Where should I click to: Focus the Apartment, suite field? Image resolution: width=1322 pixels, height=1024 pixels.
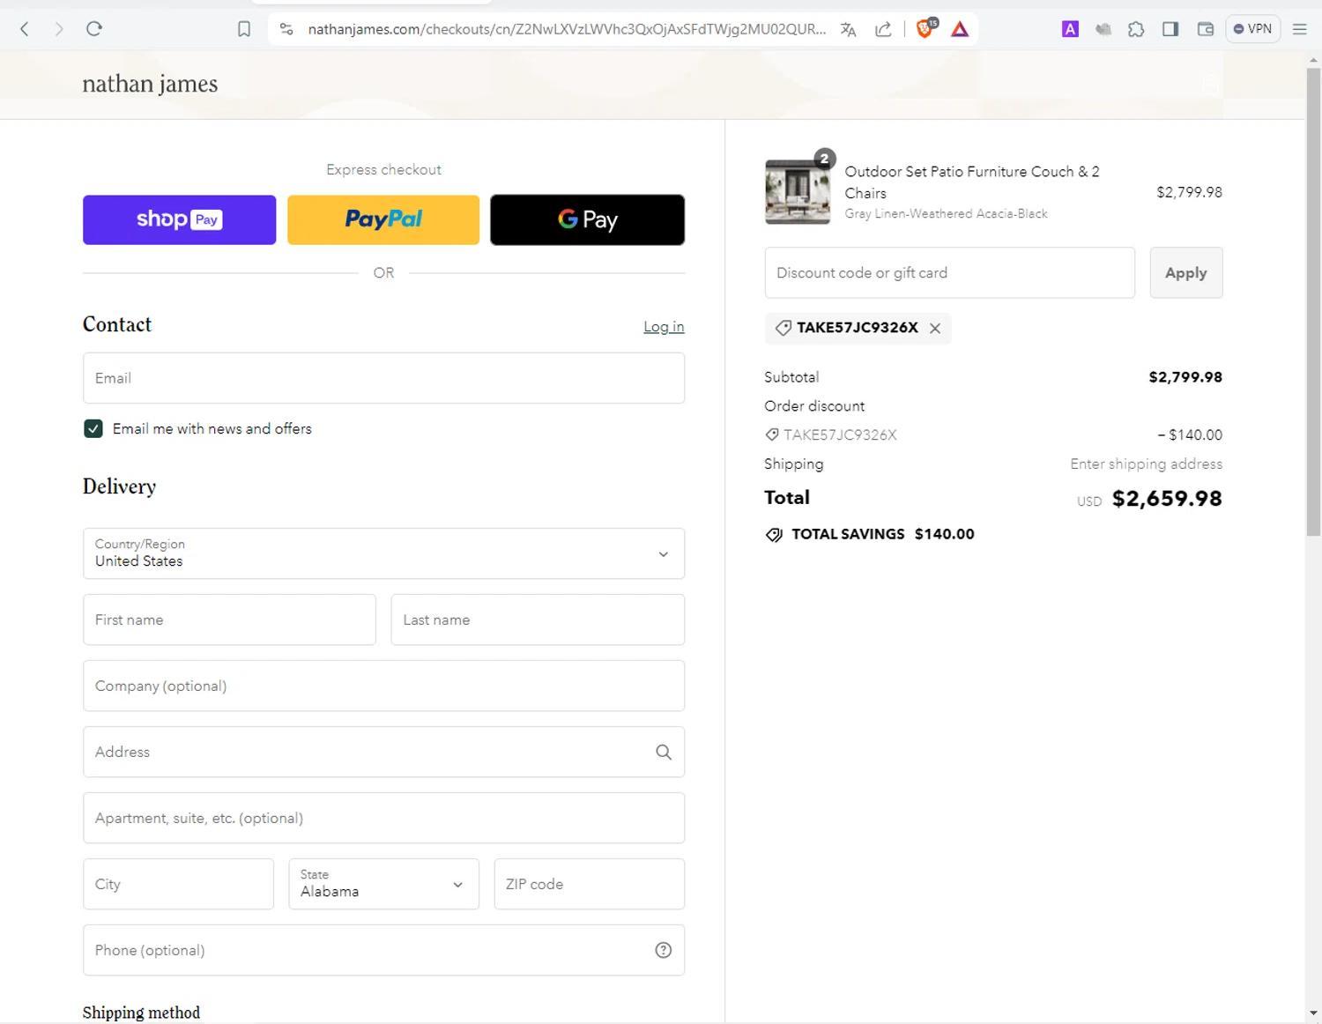pyautogui.click(x=383, y=818)
